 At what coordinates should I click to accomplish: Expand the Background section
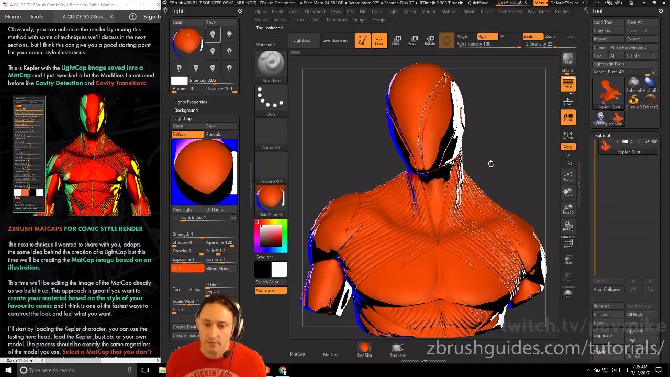coord(186,110)
